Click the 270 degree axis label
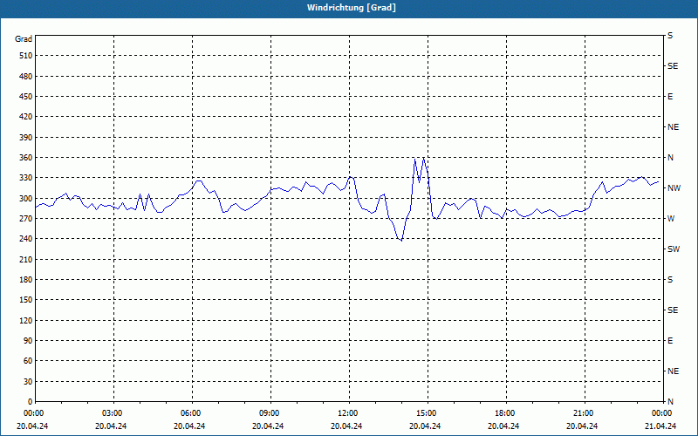This screenshot has height=436, width=698. (26, 219)
